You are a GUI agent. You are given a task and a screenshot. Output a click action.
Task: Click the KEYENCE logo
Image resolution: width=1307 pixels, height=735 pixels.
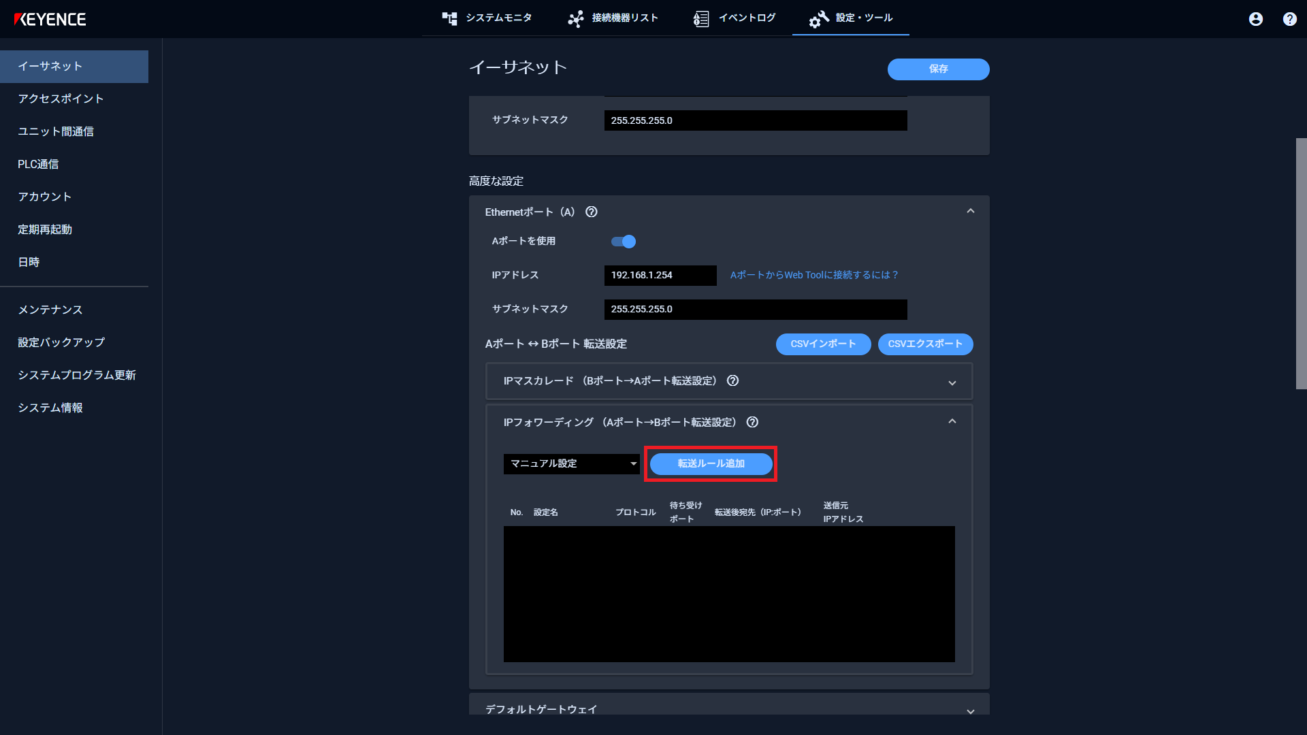click(50, 19)
